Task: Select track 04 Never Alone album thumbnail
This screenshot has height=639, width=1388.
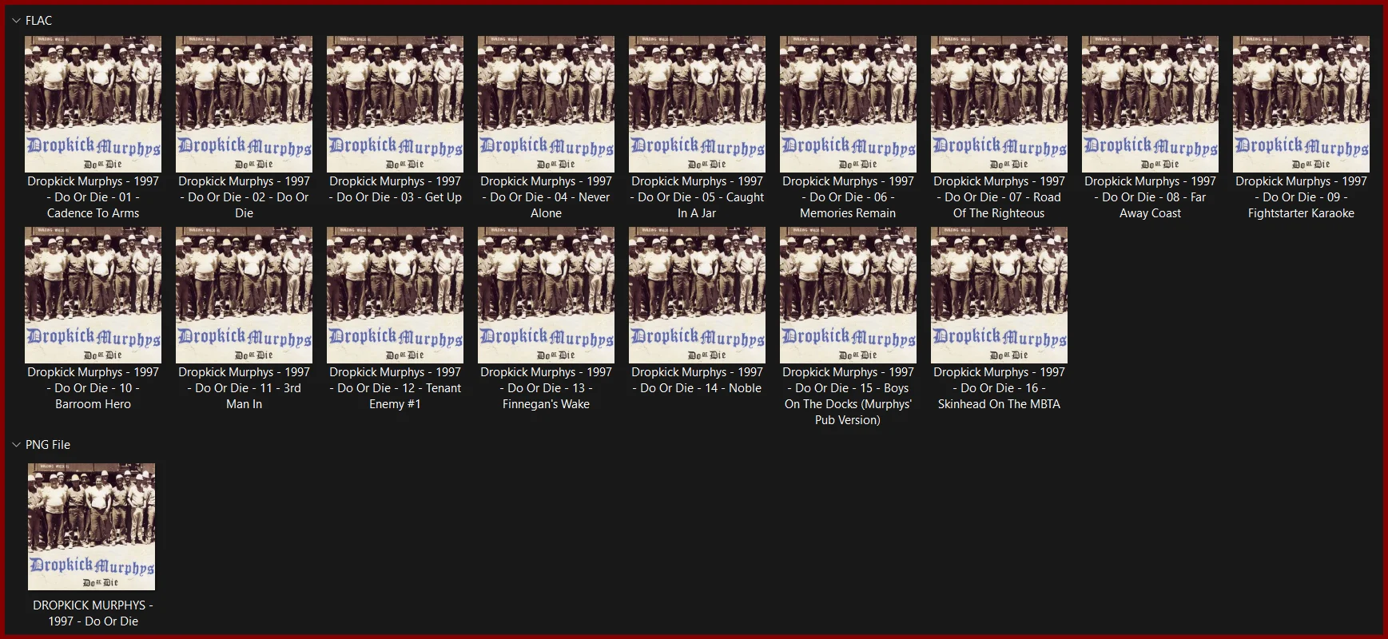Action: coord(546,104)
